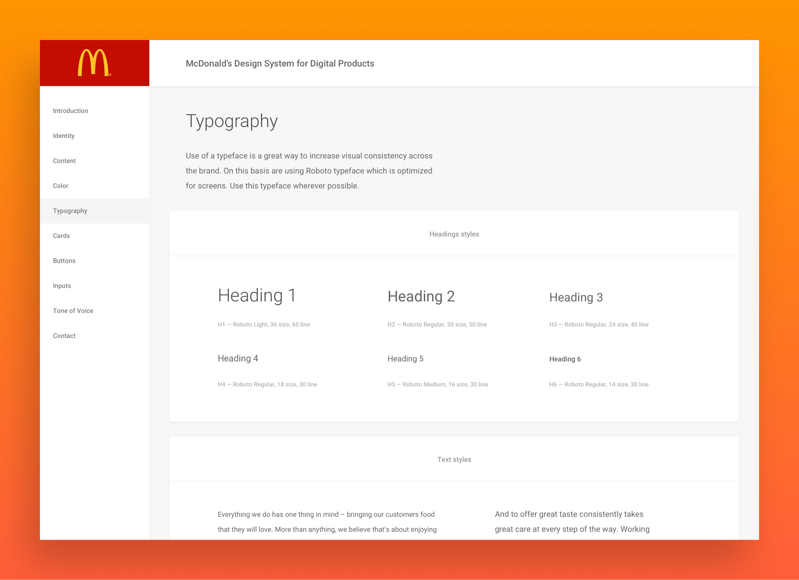
Task: Select the Typography sidebar item
Action: [x=70, y=211]
